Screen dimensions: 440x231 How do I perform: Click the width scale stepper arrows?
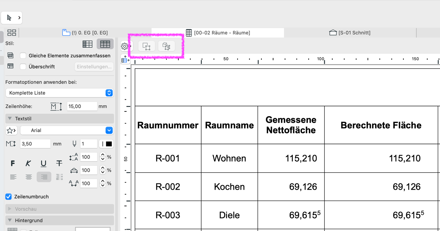(x=102, y=170)
